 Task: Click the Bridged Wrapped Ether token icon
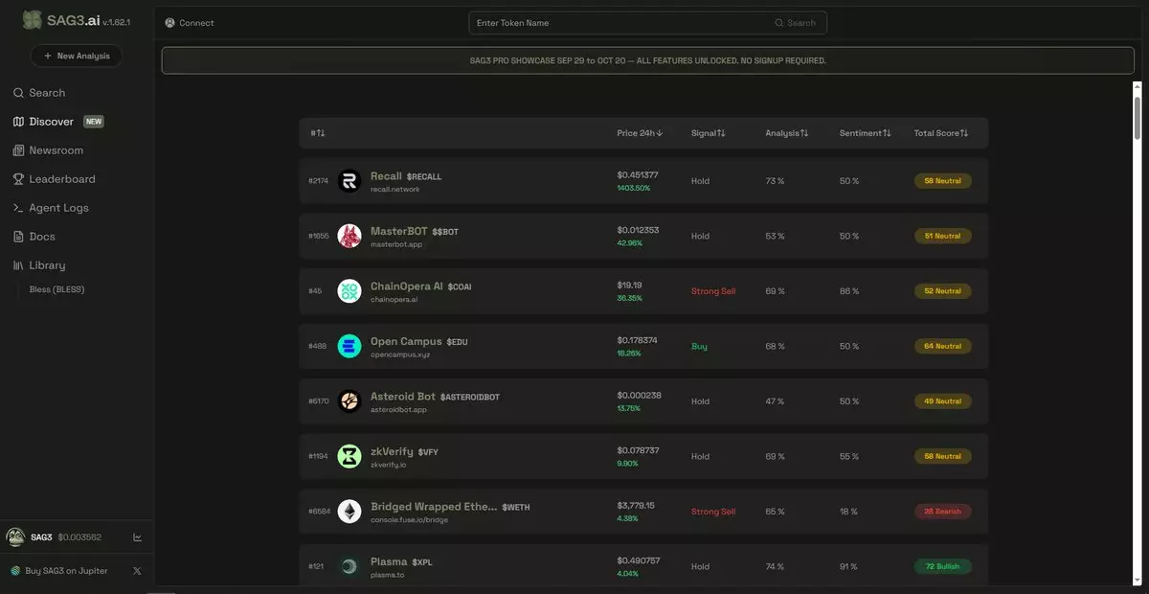[349, 512]
